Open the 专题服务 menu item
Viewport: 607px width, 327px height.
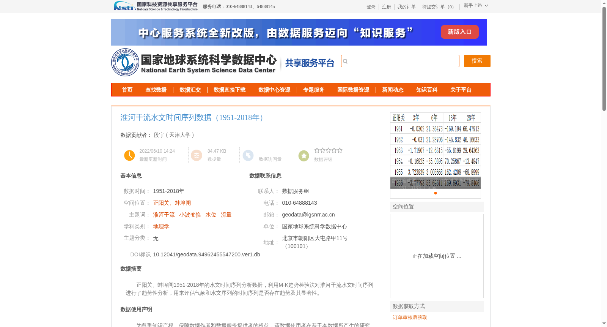click(x=314, y=90)
